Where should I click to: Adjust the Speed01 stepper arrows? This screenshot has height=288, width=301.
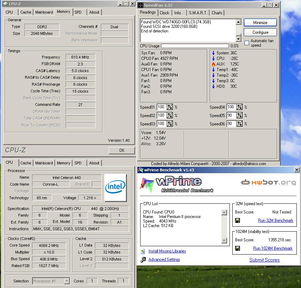[170, 107]
